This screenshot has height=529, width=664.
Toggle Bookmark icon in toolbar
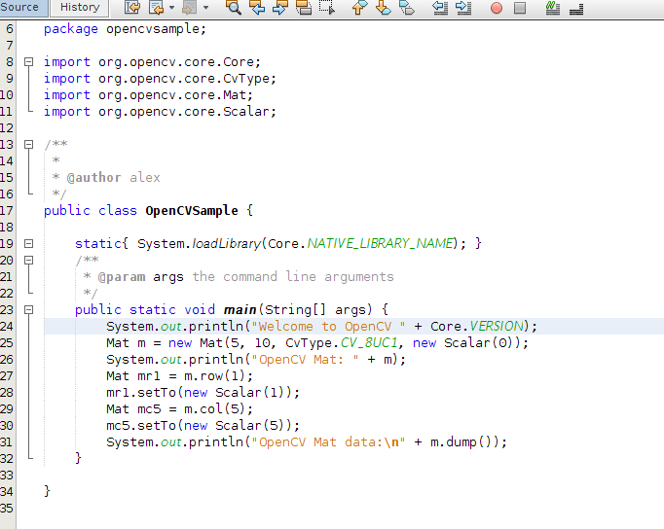(407, 7)
